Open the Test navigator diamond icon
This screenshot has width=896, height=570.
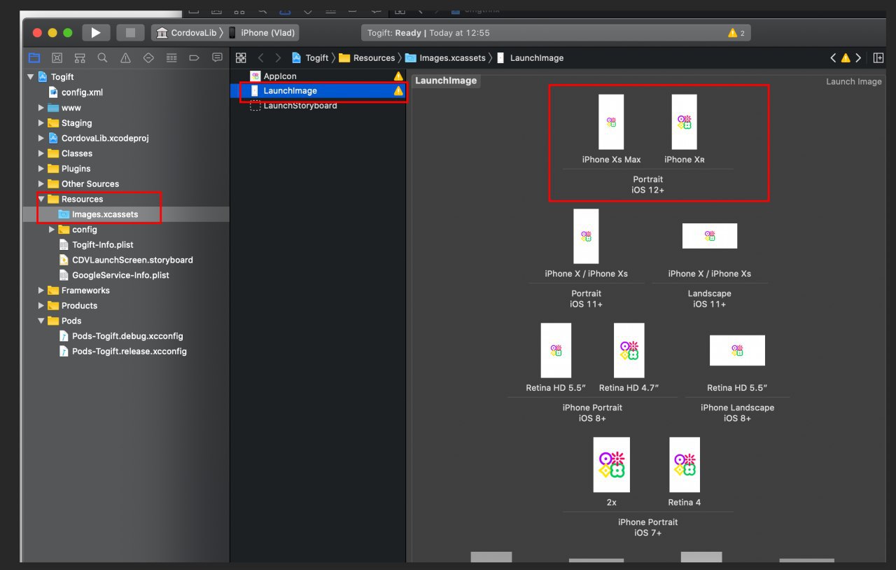[x=148, y=57]
